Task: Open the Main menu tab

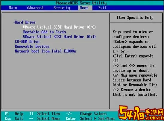Action: tap(13, 8)
